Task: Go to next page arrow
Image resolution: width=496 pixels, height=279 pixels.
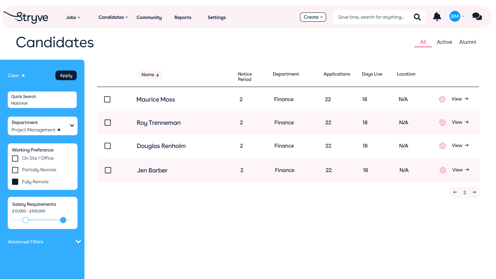Action: pos(474,192)
